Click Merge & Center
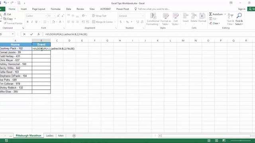The height and width of the screenshot is (143, 255). tap(102, 22)
